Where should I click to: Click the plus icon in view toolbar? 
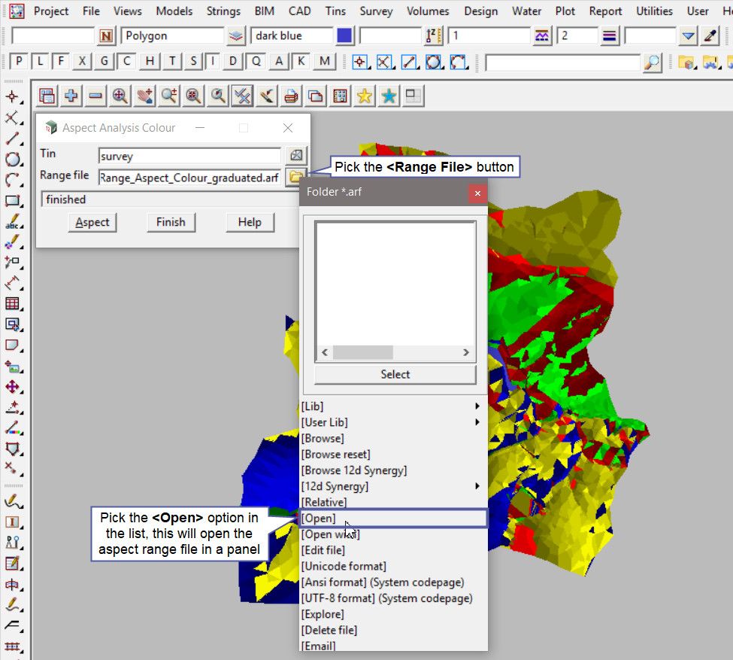tap(71, 96)
